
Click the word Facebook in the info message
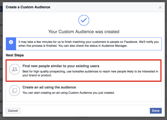(131, 42)
